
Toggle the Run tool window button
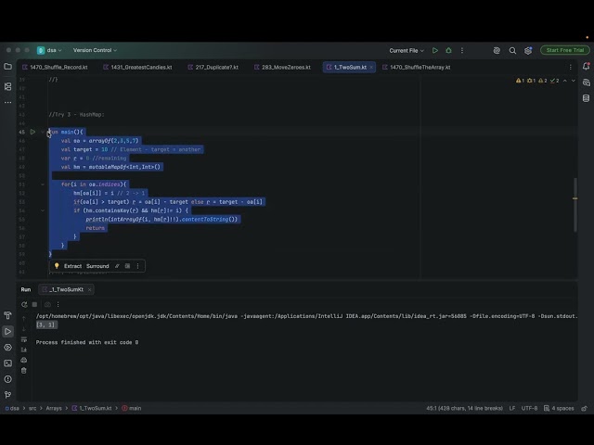[7, 332]
